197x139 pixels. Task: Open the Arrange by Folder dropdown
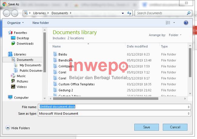pyautogui.click(x=175, y=35)
